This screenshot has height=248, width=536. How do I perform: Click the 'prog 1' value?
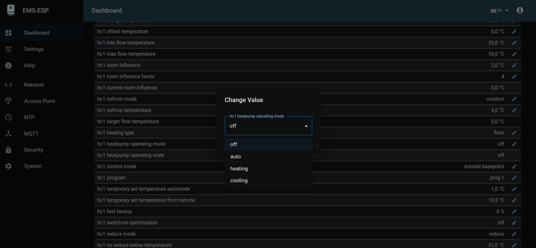[x=497, y=178]
